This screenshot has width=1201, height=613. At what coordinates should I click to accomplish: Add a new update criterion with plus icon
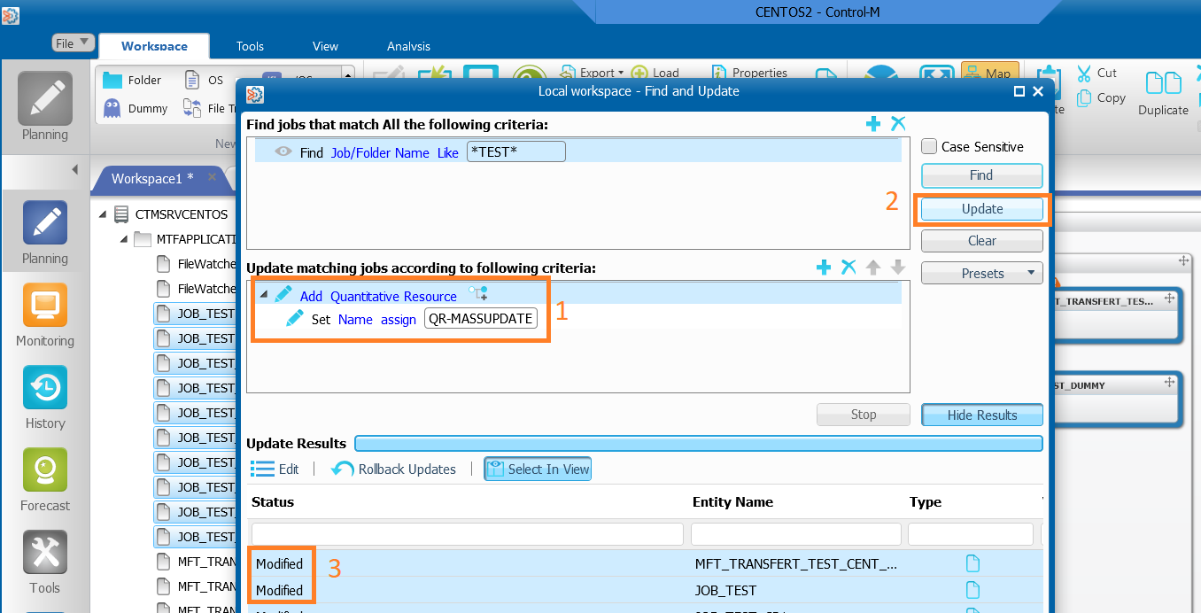(x=824, y=268)
